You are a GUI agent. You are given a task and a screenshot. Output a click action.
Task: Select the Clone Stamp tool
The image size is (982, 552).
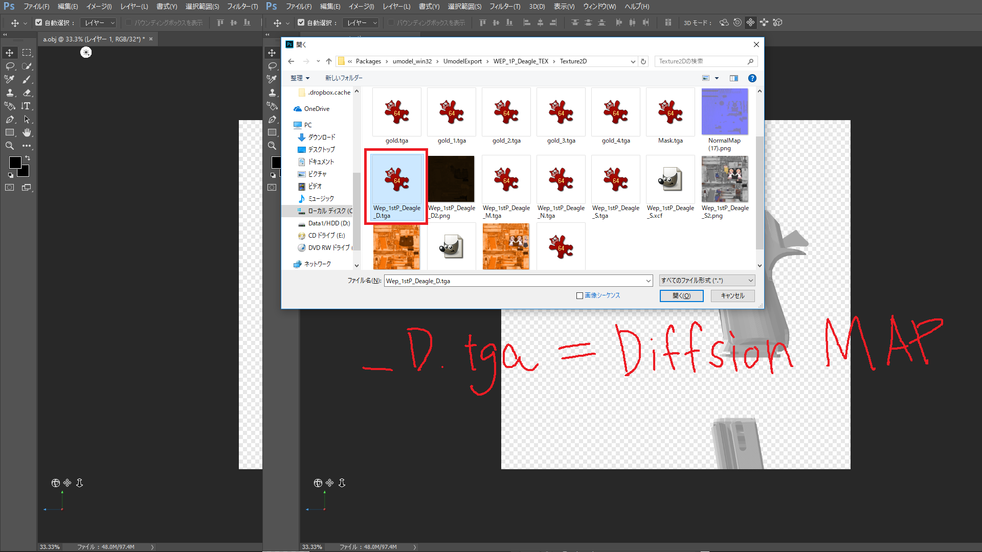click(10, 93)
